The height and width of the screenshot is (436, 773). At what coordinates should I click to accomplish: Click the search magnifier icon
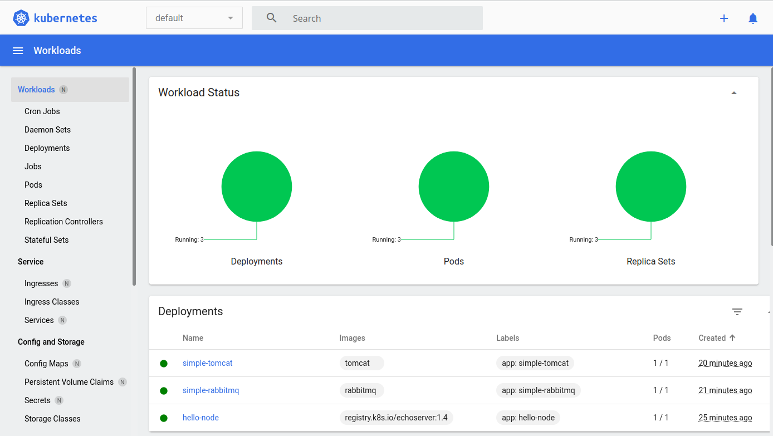click(271, 18)
